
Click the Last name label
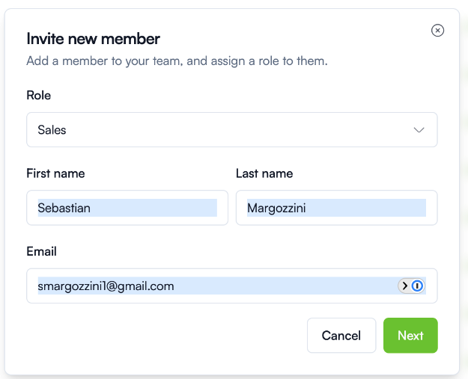tap(264, 173)
